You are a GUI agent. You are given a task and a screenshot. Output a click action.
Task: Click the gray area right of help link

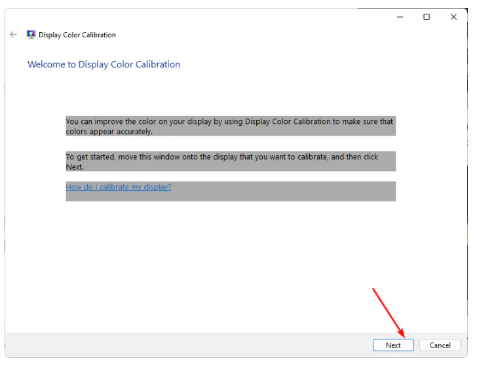(282, 191)
